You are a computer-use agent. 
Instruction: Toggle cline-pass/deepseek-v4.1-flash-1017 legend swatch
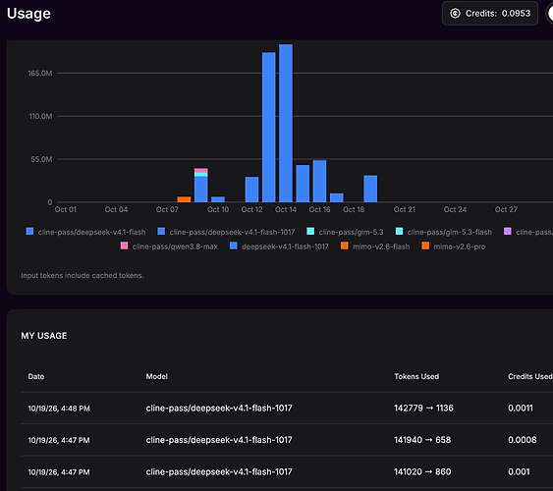point(161,231)
